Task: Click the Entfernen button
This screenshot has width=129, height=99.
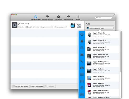Action: [x=50, y=86]
